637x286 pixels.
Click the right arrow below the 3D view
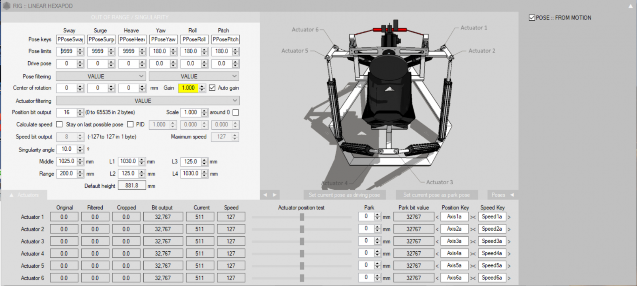[274, 195]
